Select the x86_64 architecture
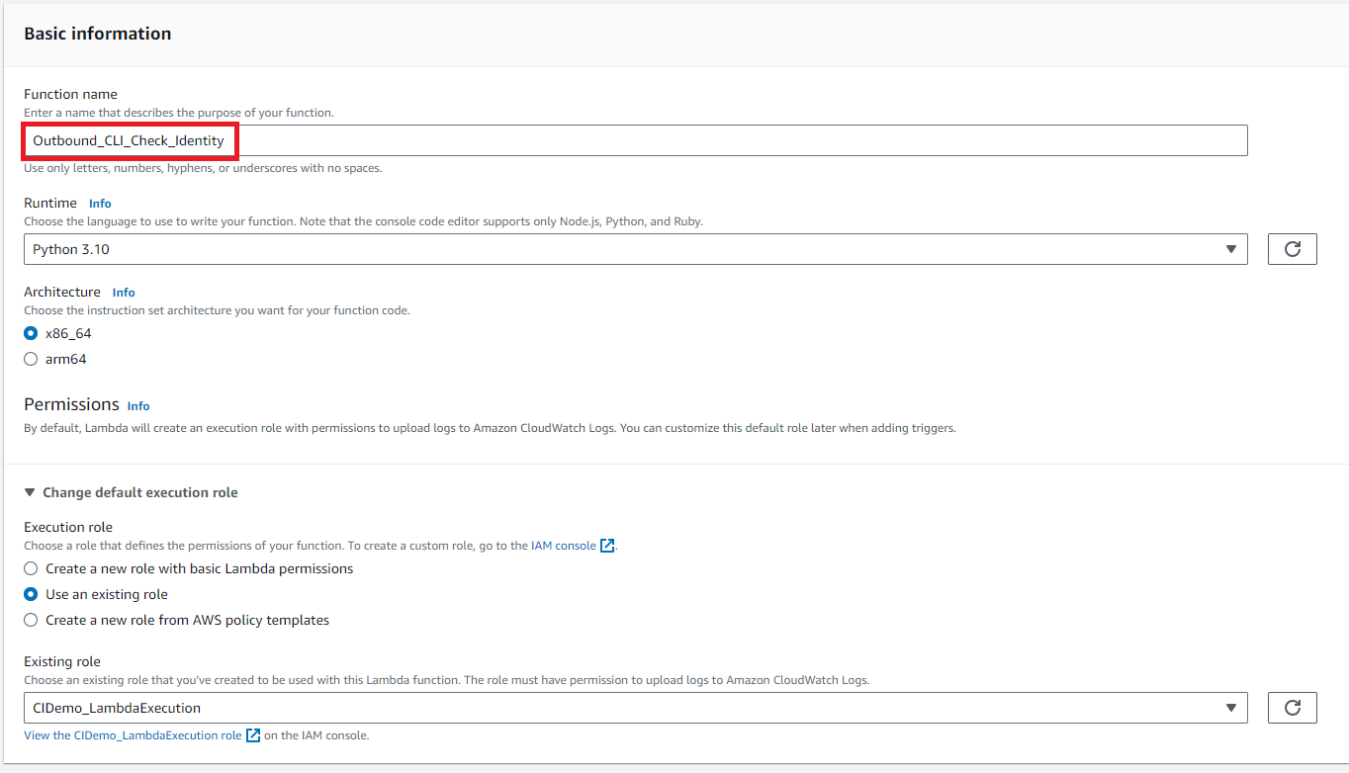Viewport: 1349px width, 773px height. (31, 333)
